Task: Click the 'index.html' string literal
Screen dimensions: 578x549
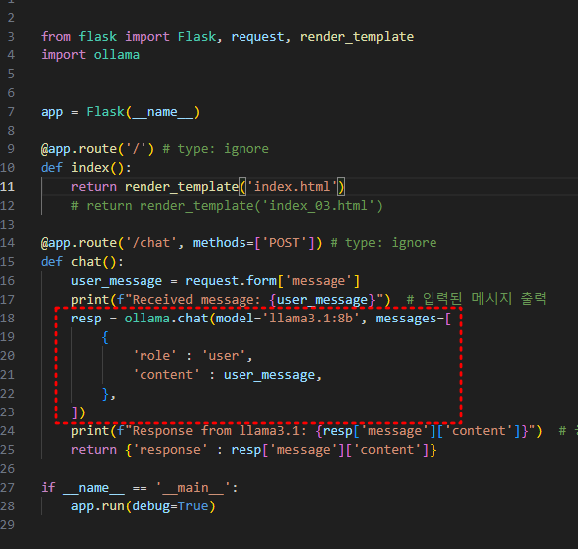Action: click(x=292, y=186)
